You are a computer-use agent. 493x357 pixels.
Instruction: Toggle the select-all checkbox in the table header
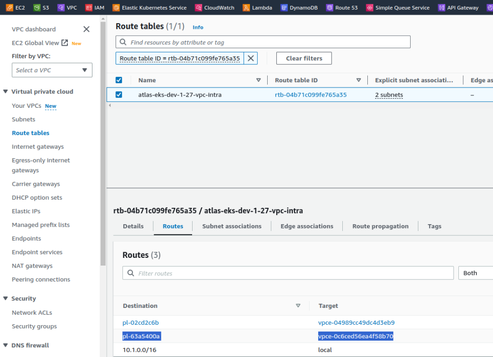(117, 80)
